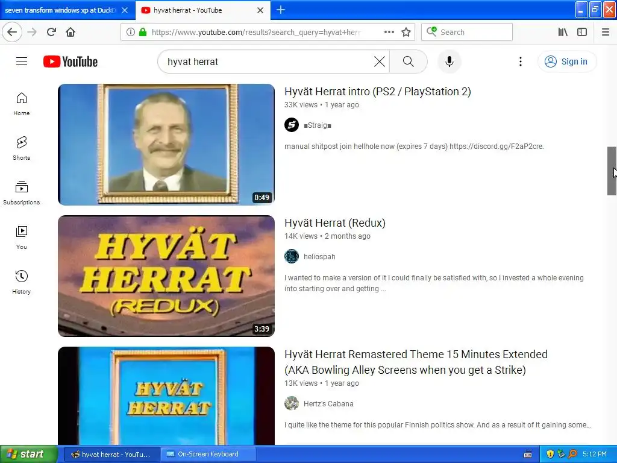This screenshot has height=463, width=617.
Task: Click the browser address bar URL
Action: point(255,33)
